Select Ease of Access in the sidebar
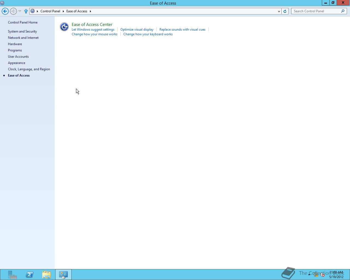This screenshot has height=280, width=350. (19, 75)
